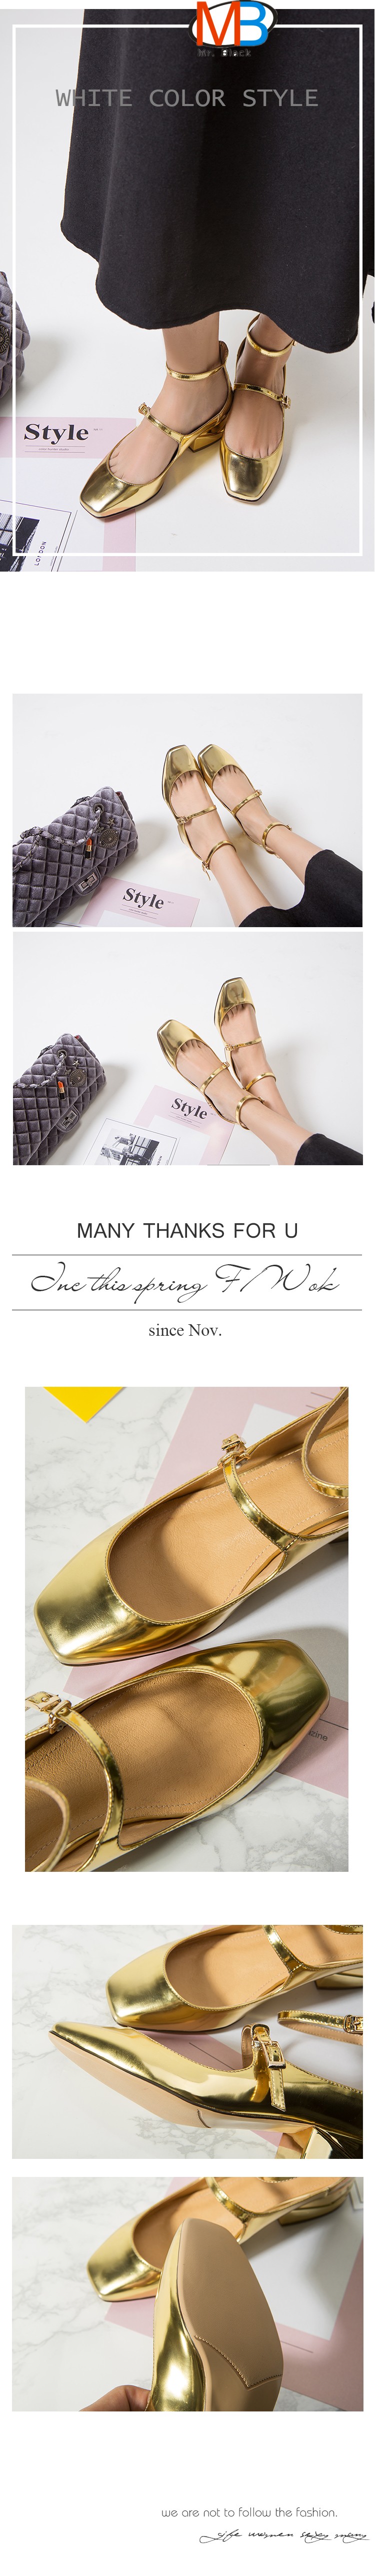Open the photo showing the ankle strap buckle
The image size is (375, 2576).
(187, 2042)
